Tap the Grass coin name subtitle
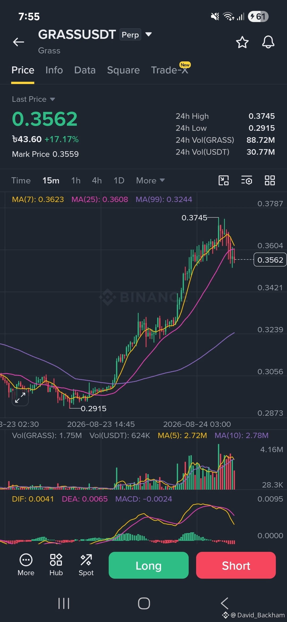Image resolution: width=287 pixels, height=622 pixels. click(x=49, y=51)
